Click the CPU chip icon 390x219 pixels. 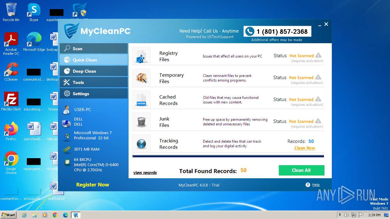coord(67,163)
